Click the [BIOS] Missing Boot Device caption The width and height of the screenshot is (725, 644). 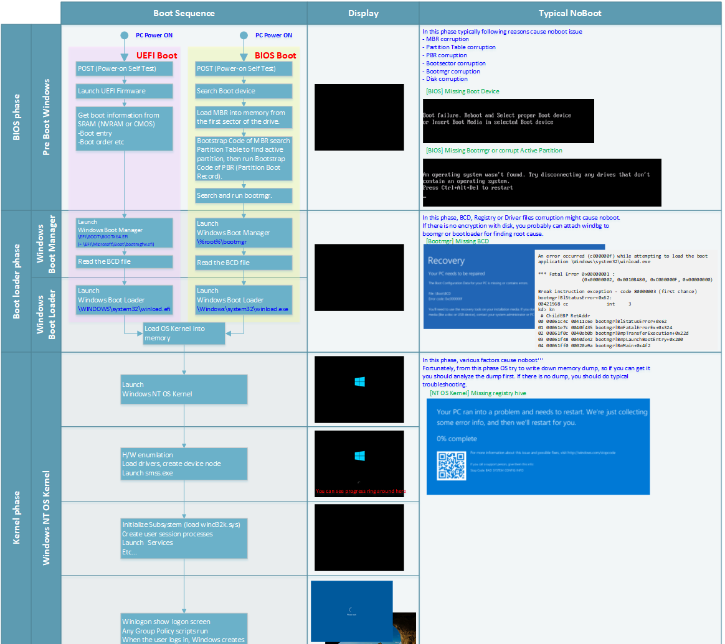click(462, 91)
